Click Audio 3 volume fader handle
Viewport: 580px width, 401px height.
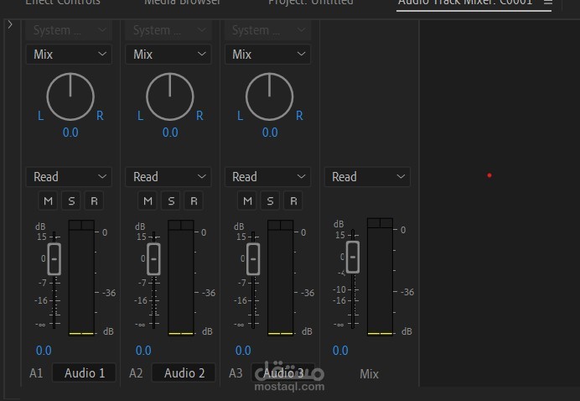[x=253, y=259]
